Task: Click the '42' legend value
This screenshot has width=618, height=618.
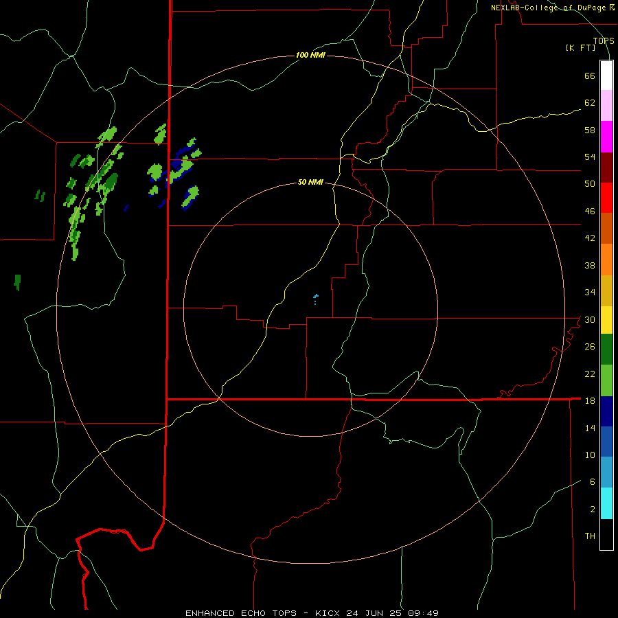Action: 590,238
